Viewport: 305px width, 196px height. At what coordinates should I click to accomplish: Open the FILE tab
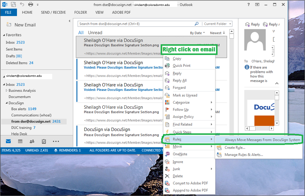click(8, 13)
